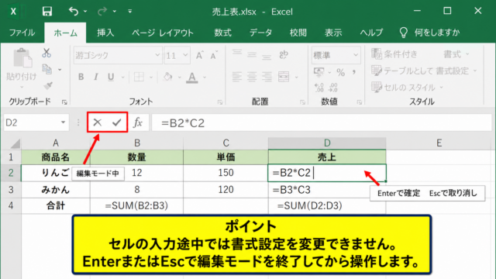Click the fill color bucket icon
Viewport: 496px width, 279px height.
[167, 77]
